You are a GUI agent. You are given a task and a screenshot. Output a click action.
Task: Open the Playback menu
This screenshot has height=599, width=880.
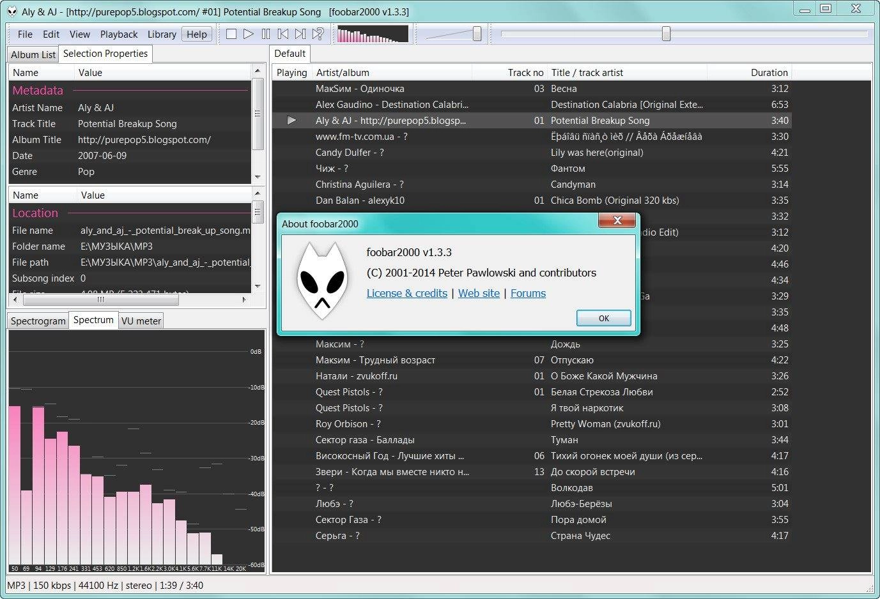pyautogui.click(x=119, y=34)
